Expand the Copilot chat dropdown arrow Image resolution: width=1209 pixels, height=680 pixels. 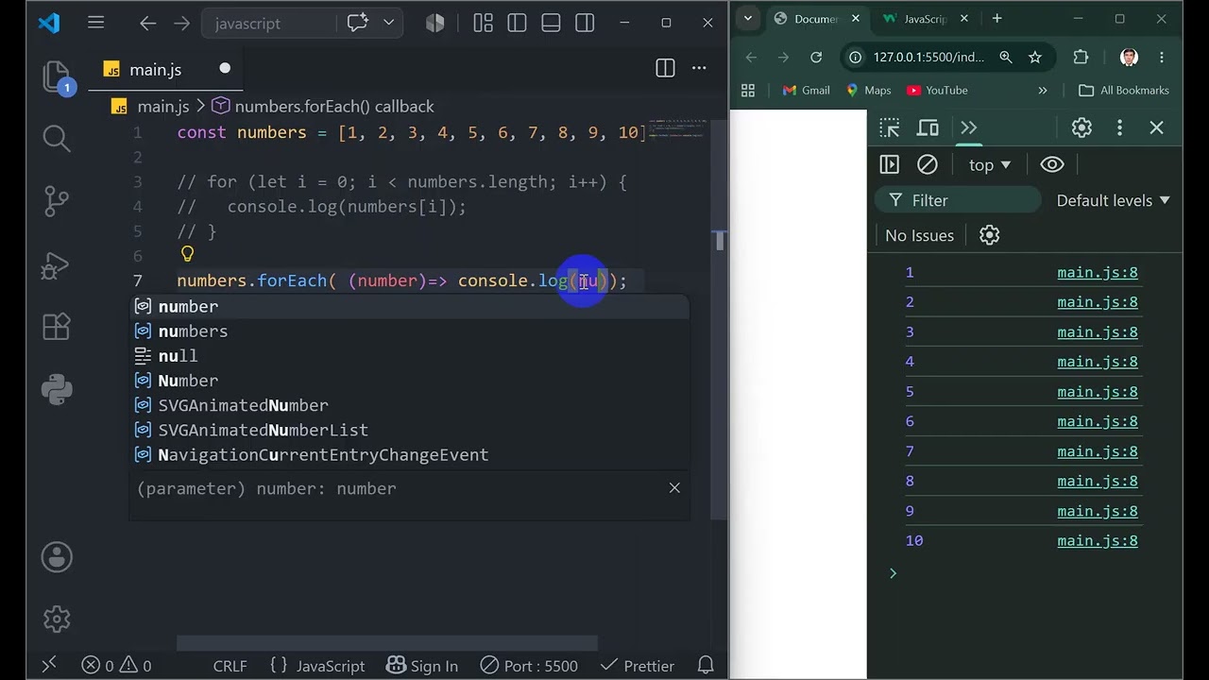point(388,24)
